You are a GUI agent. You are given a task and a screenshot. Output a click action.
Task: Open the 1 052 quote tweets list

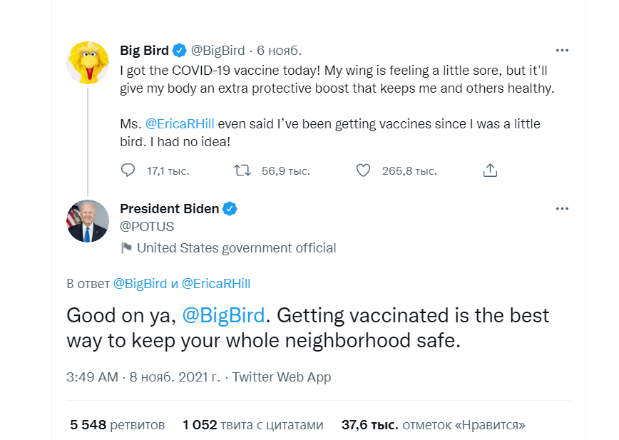tap(253, 425)
